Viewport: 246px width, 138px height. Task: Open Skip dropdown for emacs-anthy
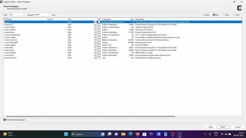(x=95, y=27)
